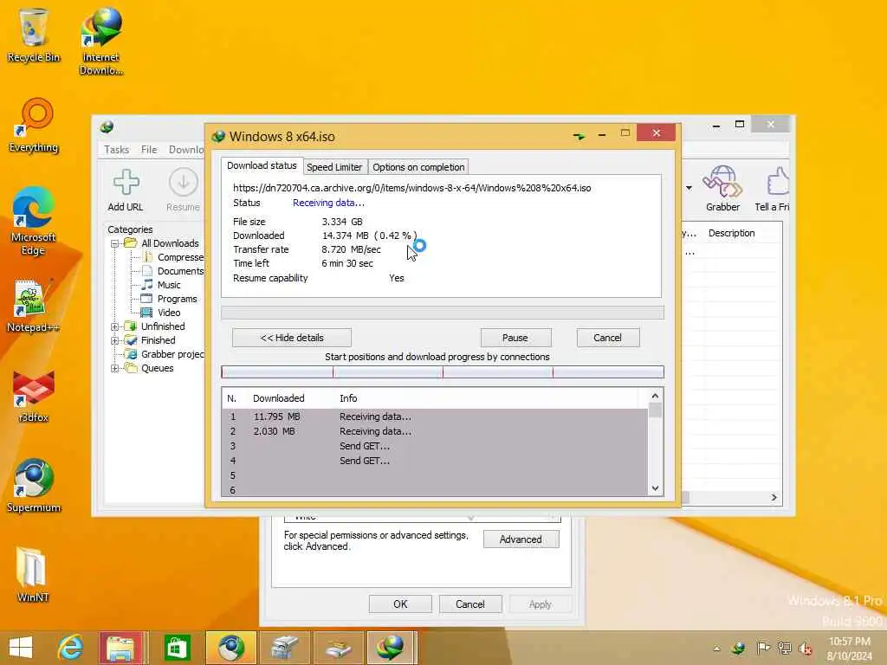
Task: Click Cancel in permissions dialog
Action: 470,604
